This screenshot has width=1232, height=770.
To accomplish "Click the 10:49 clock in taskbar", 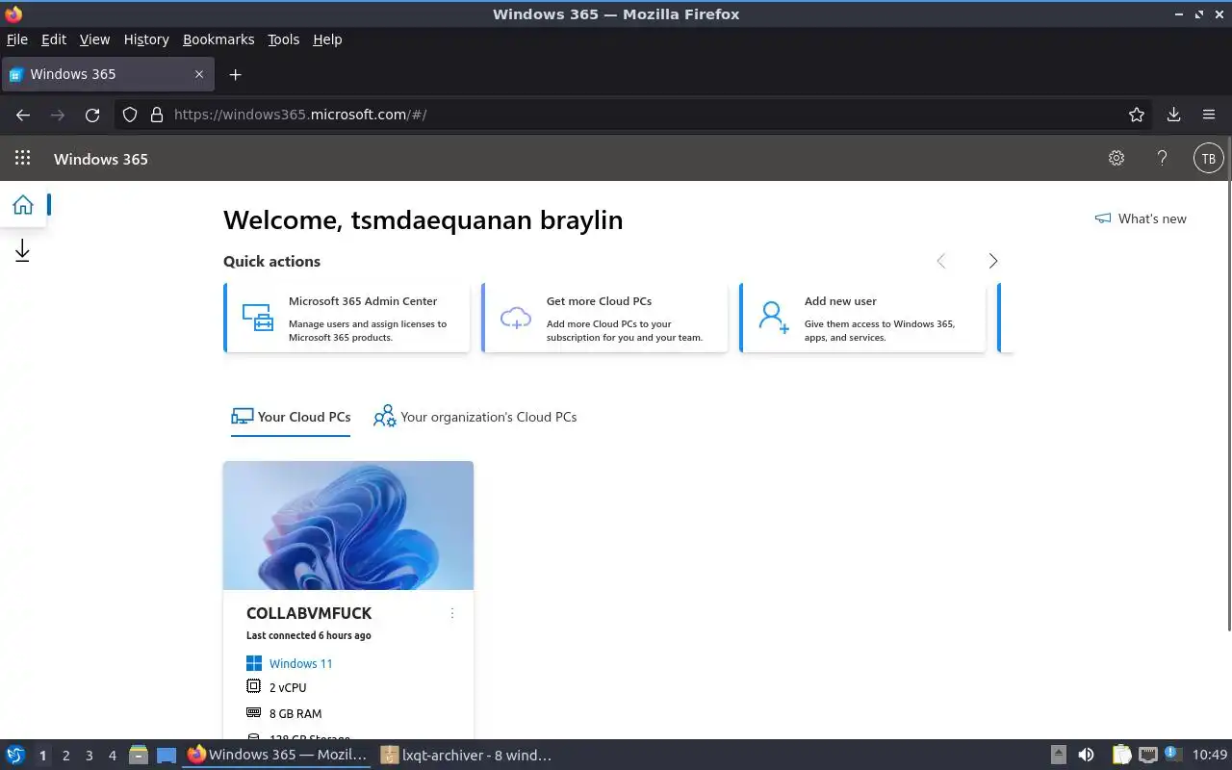I will point(1210,756).
